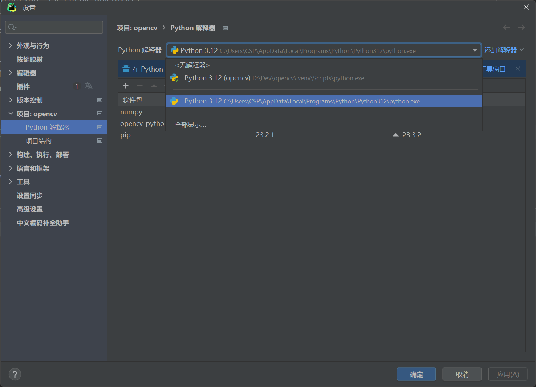Remove package with the minus icon
The width and height of the screenshot is (536, 387).
pyautogui.click(x=140, y=86)
